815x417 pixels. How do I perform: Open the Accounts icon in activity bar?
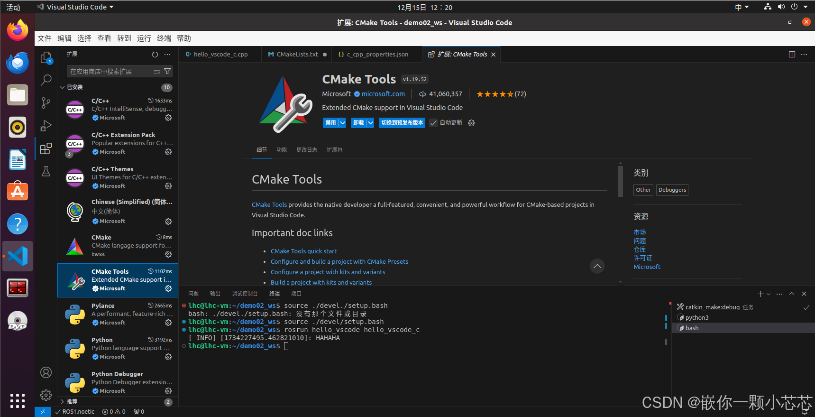[x=46, y=372]
